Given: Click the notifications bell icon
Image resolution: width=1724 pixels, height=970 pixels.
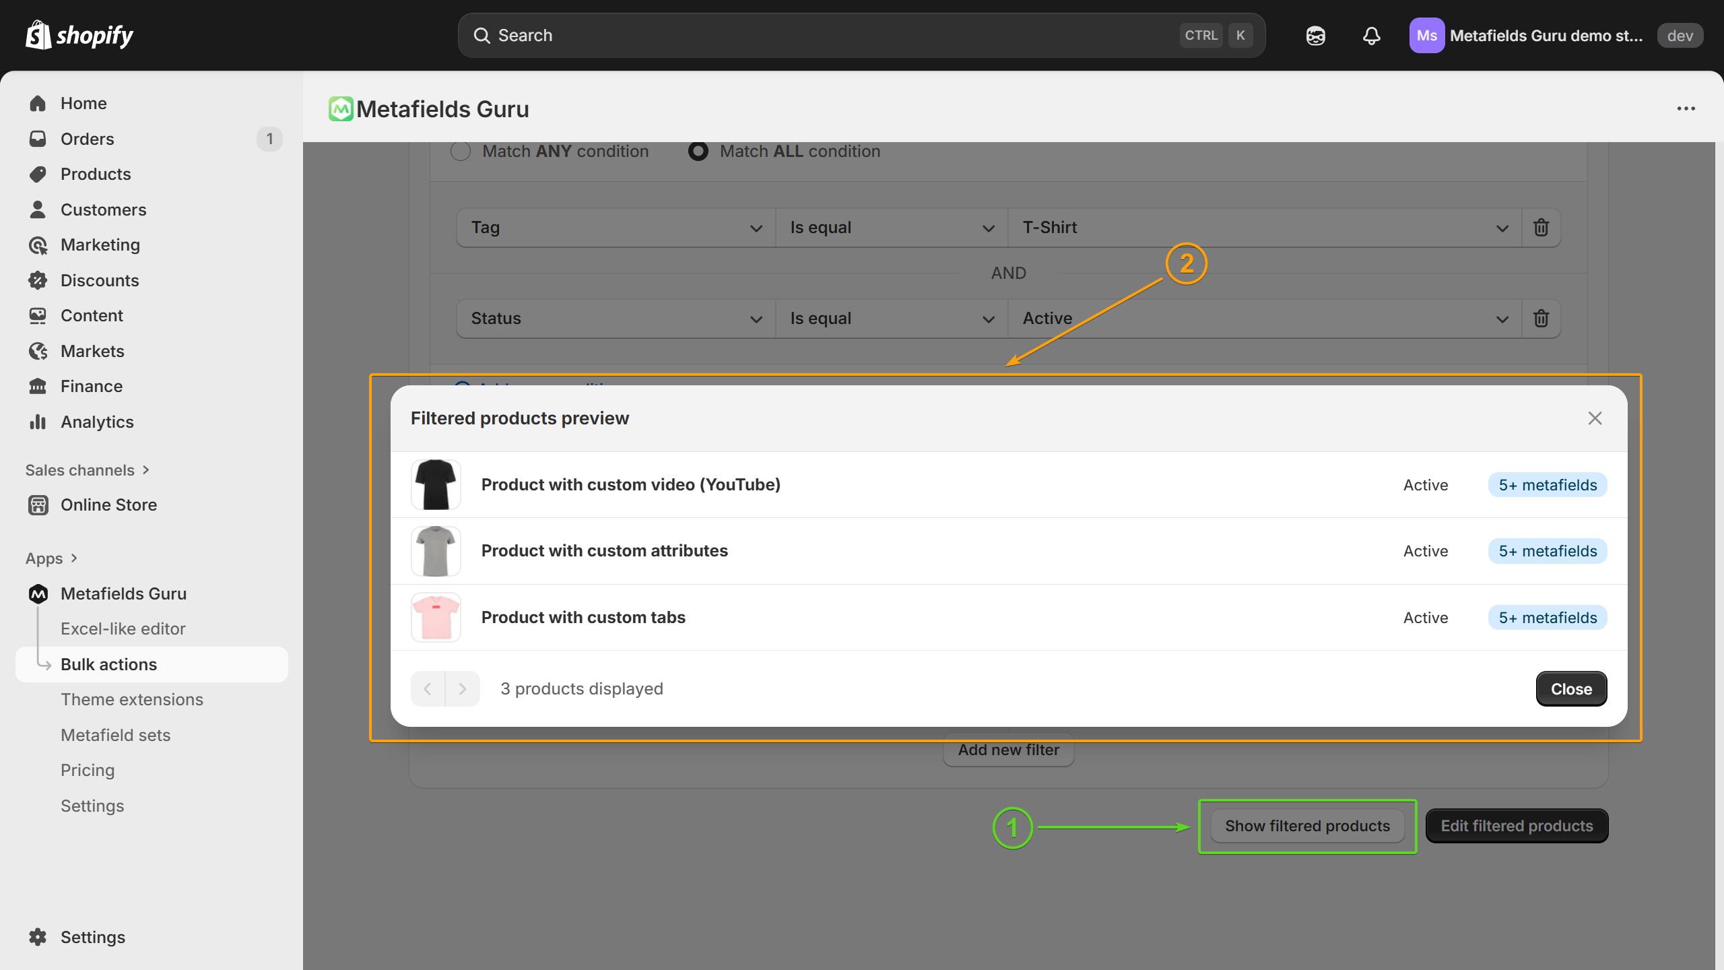Looking at the screenshot, I should coord(1371,36).
